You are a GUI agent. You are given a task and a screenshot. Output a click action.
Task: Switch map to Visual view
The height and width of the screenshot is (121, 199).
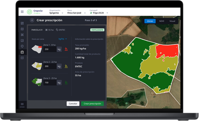(172, 21)
